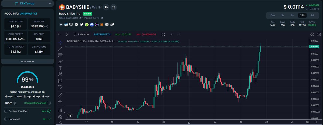
Task: Open AUDIT info tooltip icon
Action: click(15, 103)
